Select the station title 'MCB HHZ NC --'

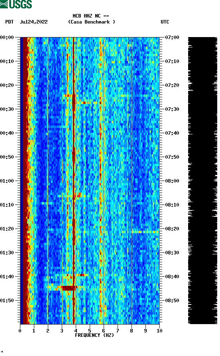pyautogui.click(x=91, y=16)
